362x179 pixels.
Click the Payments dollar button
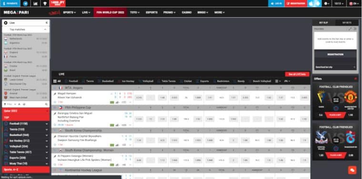tap(10, 3)
